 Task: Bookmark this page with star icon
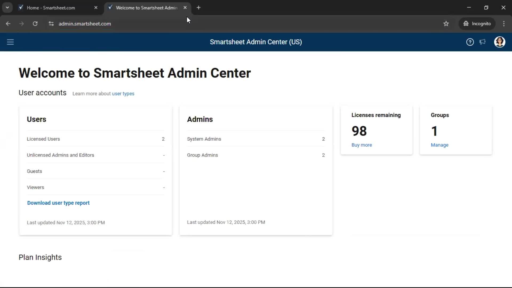446,24
